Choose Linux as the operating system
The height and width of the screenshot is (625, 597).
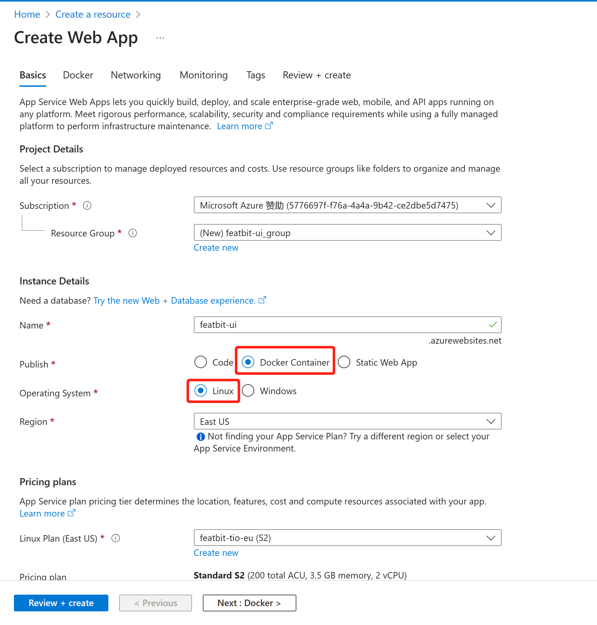pyautogui.click(x=214, y=391)
